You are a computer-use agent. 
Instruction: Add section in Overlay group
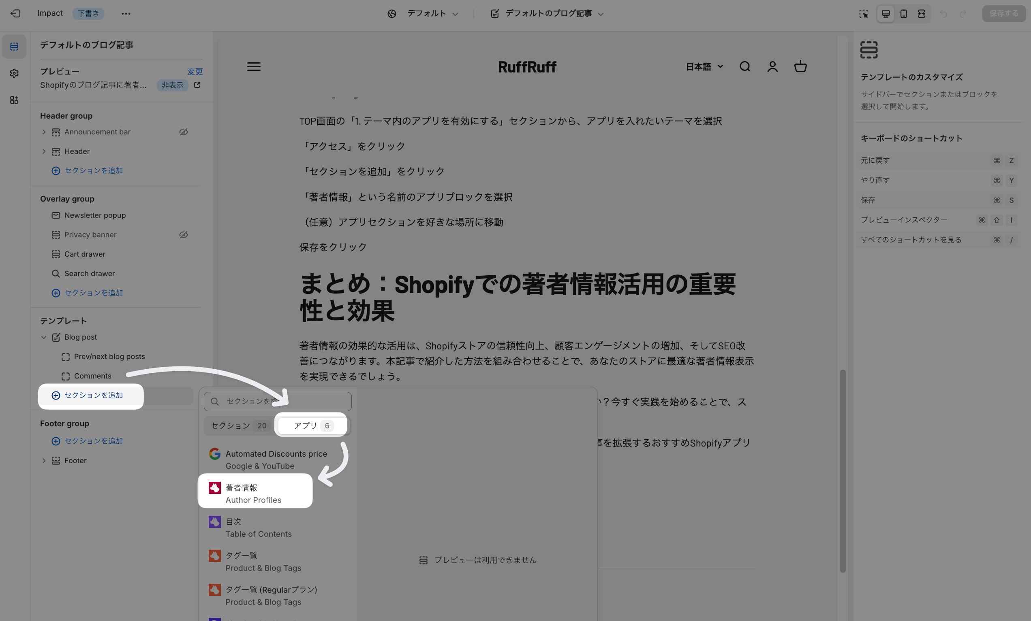point(87,293)
